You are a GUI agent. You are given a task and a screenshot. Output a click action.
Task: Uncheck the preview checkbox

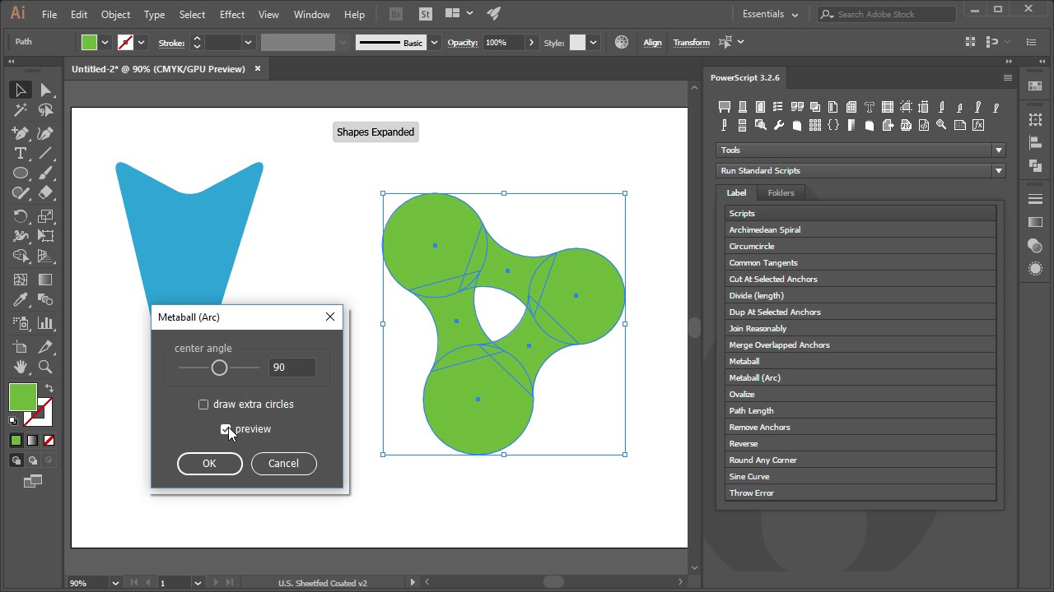(226, 429)
